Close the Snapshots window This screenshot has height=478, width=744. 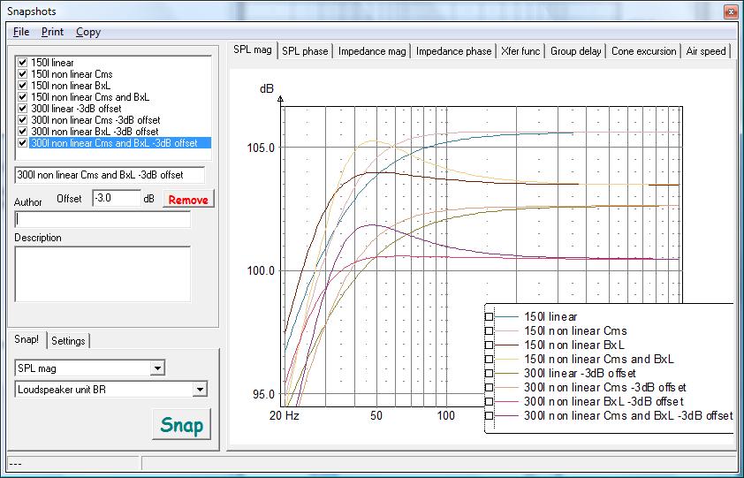point(731,11)
